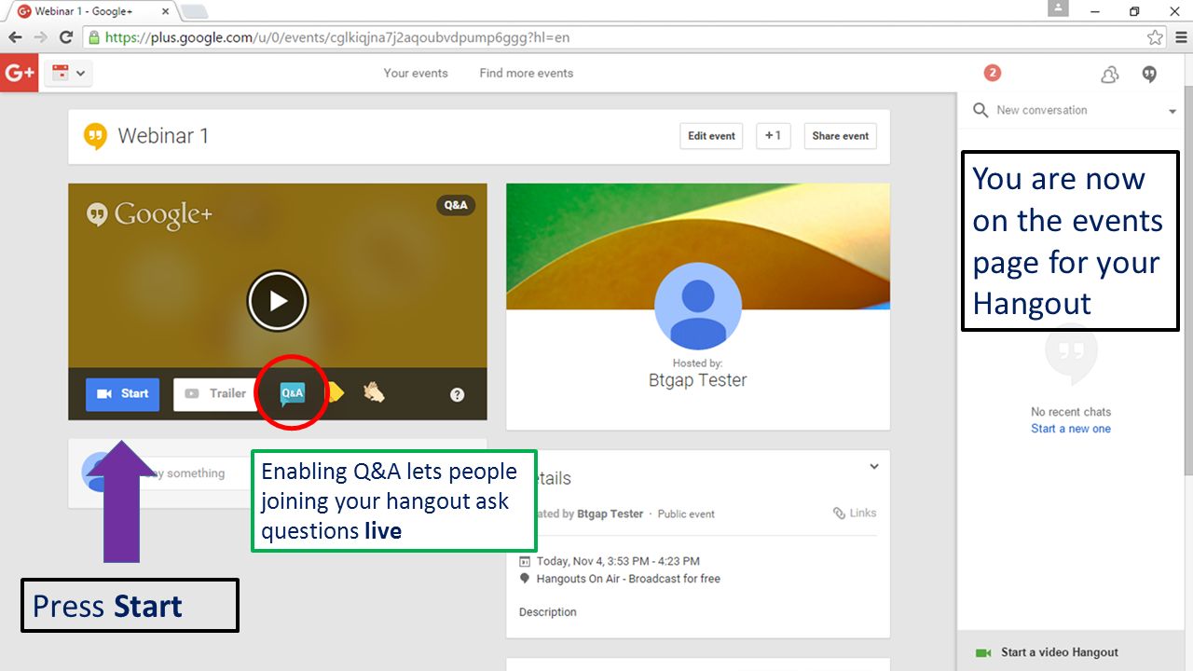Click the Start a new one link
1193x671 pixels.
tap(1071, 429)
